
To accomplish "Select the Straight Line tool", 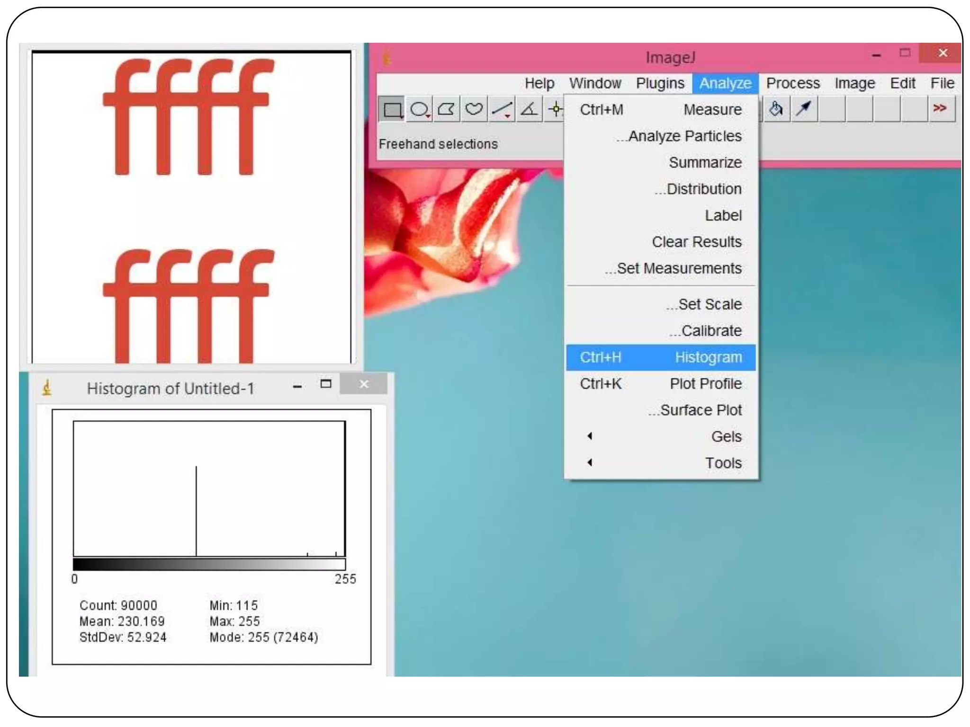I will 501,109.
